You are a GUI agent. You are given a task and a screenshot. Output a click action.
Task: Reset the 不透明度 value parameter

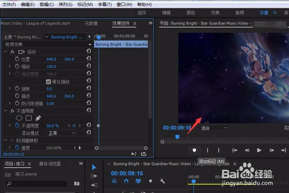[89, 125]
